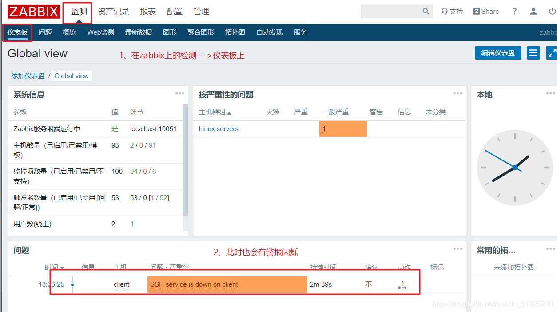Sort by 主机群组 column header
Screen dimensions: 557x312
point(215,112)
